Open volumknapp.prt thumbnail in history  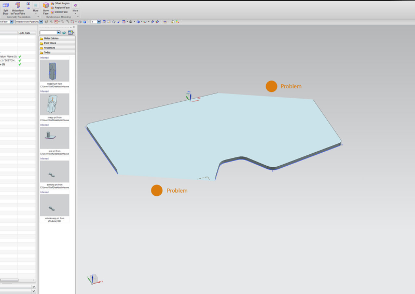click(54, 205)
